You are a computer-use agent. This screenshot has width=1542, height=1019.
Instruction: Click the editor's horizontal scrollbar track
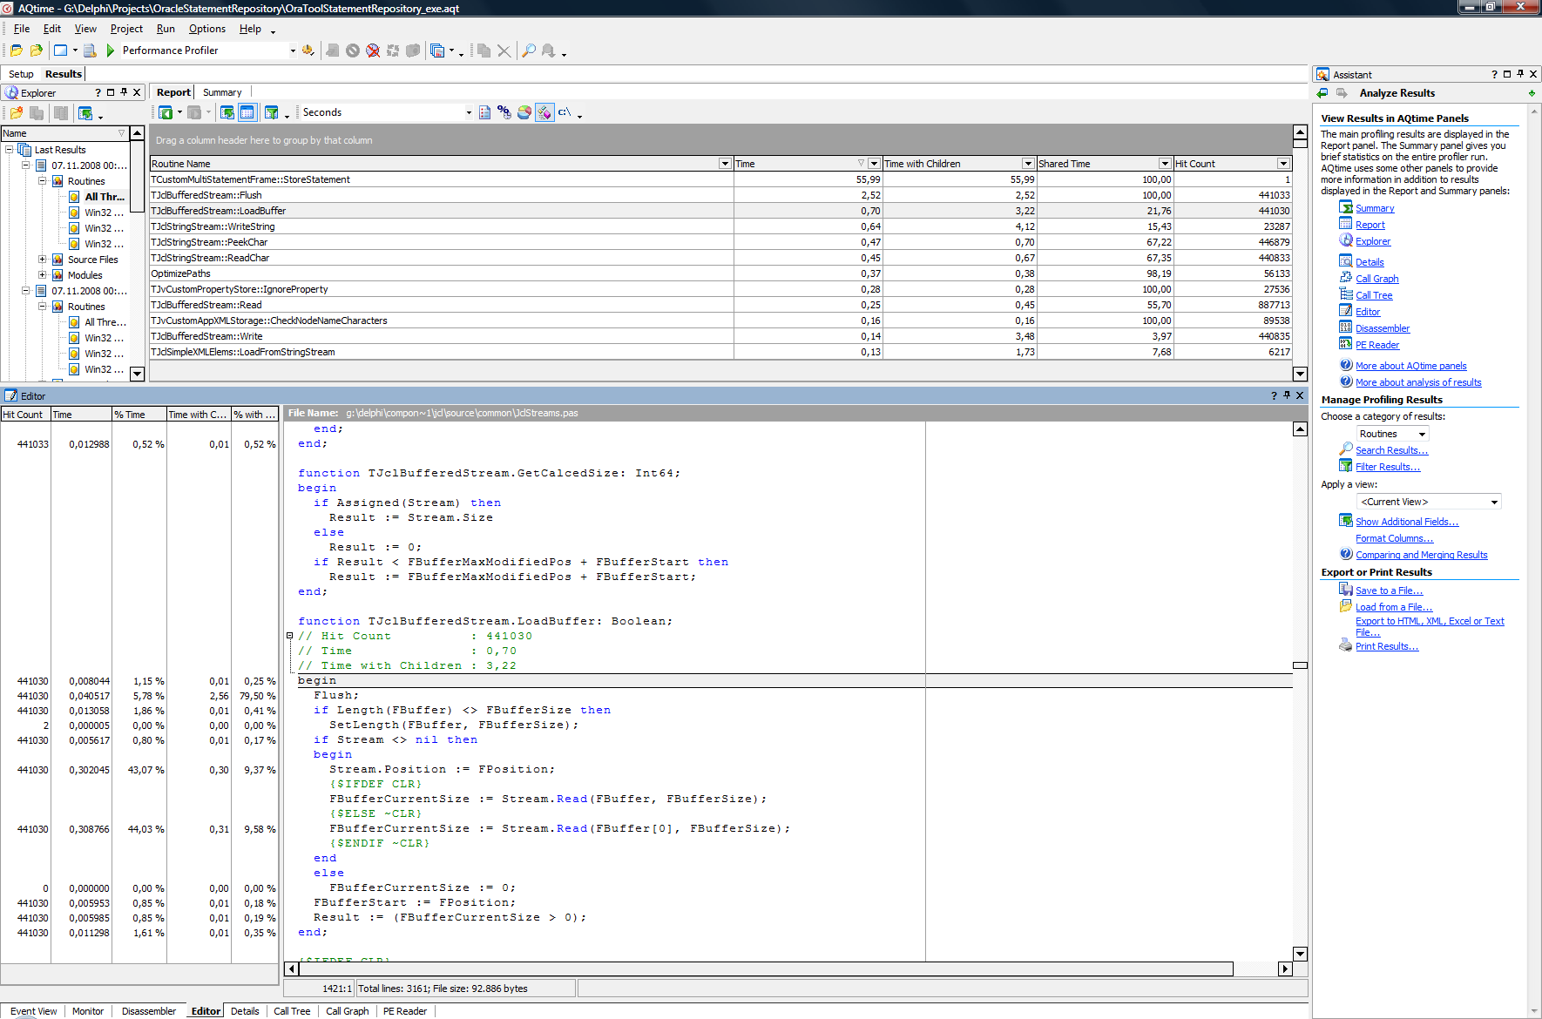(1255, 969)
